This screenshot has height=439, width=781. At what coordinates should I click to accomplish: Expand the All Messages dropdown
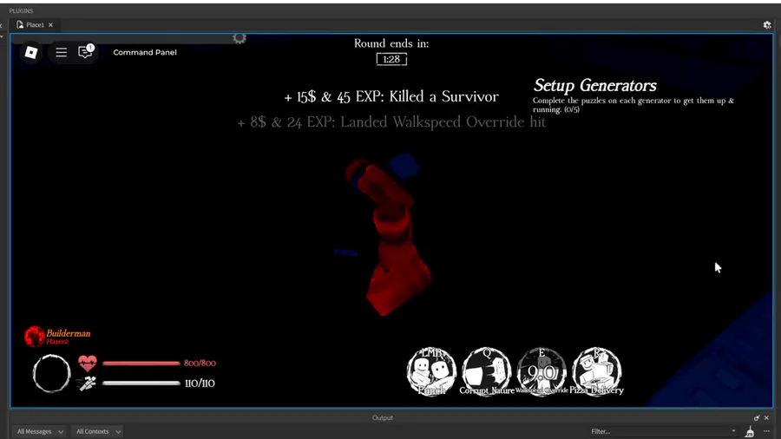pos(40,431)
